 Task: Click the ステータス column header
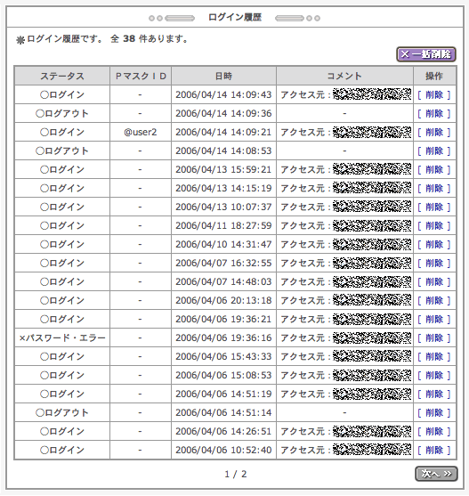(62, 76)
